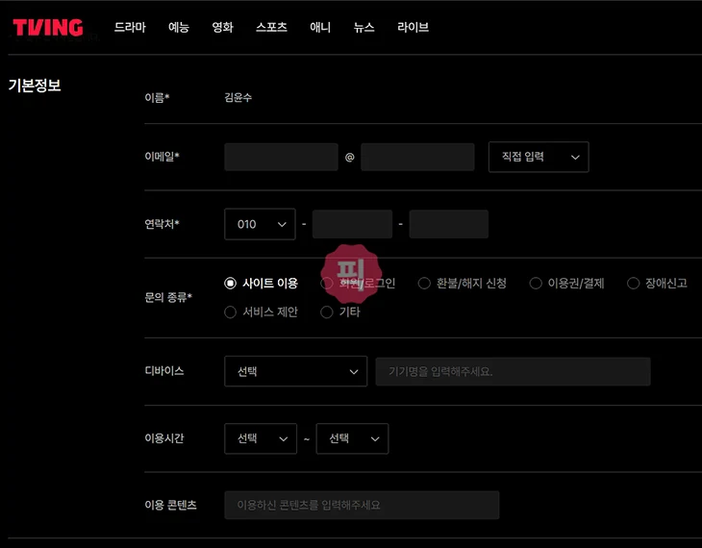
Task: Click the email domain input field
Action: (x=417, y=157)
